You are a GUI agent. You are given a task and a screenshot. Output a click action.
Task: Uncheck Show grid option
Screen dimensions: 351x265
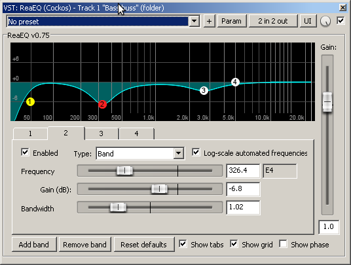pyautogui.click(x=234, y=244)
